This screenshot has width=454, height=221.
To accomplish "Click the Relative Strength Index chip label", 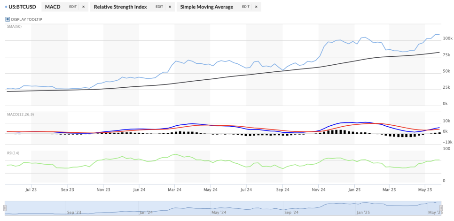I will tap(120, 7).
